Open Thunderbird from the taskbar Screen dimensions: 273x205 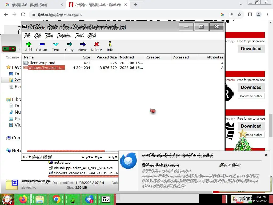tap(89, 199)
